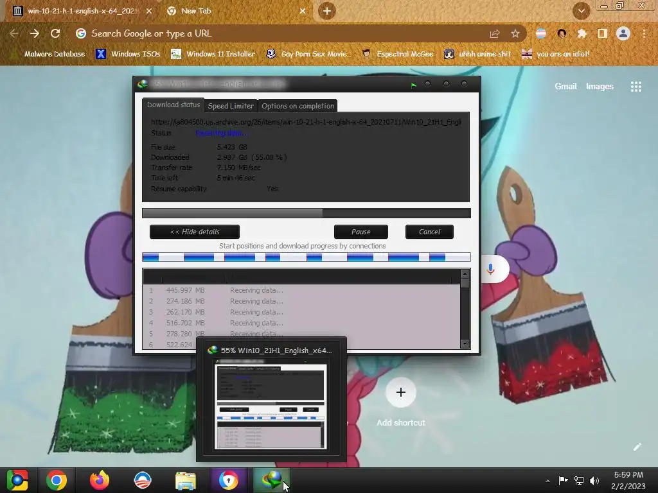Open the uhhh anime shit bookmark

[x=477, y=54]
